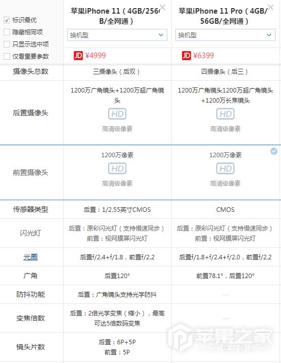Select the 变焦倍数 row label
Image resolution: width=281 pixels, height=363 pixels.
[x=30, y=318]
